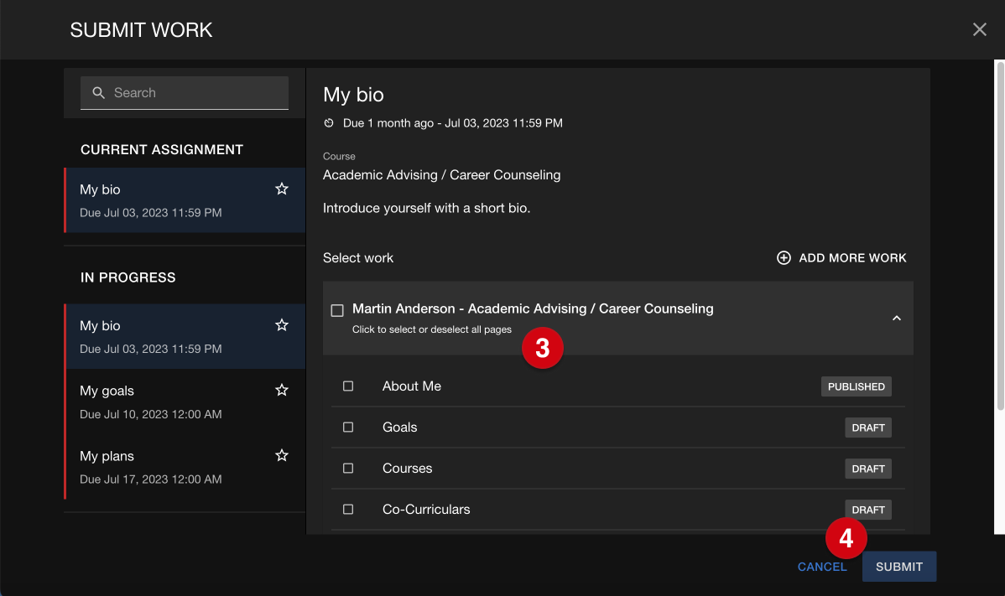Viewport: 1005px width, 596px height.
Task: Click the Add More Work label
Action: [x=852, y=258]
